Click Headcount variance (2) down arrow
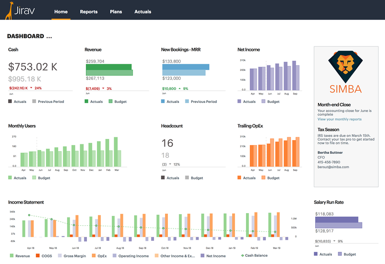The width and height of the screenshot is (385, 264). coord(170,164)
